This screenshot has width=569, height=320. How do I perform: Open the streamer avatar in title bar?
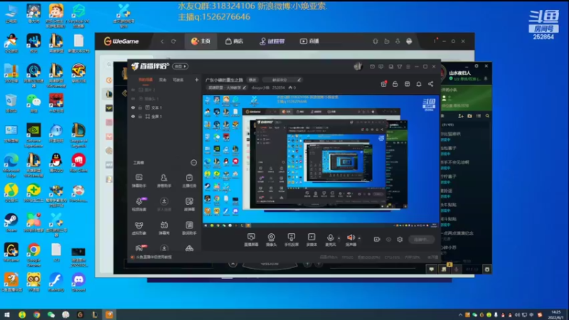pyautogui.click(x=358, y=66)
